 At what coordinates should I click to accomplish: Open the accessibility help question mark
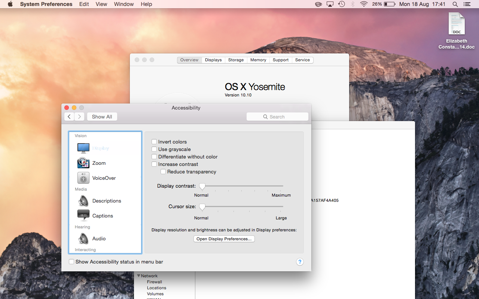point(300,262)
